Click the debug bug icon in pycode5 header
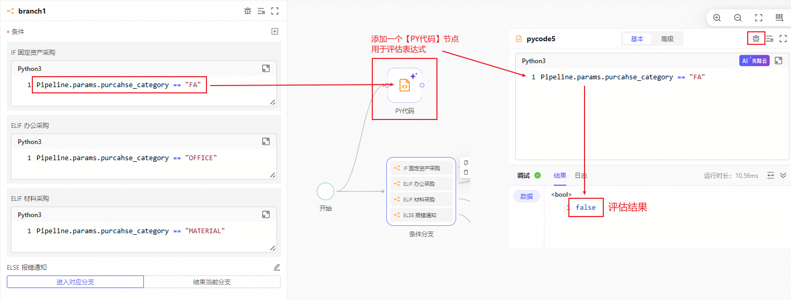Viewport: 791px width, 300px height. [x=756, y=39]
